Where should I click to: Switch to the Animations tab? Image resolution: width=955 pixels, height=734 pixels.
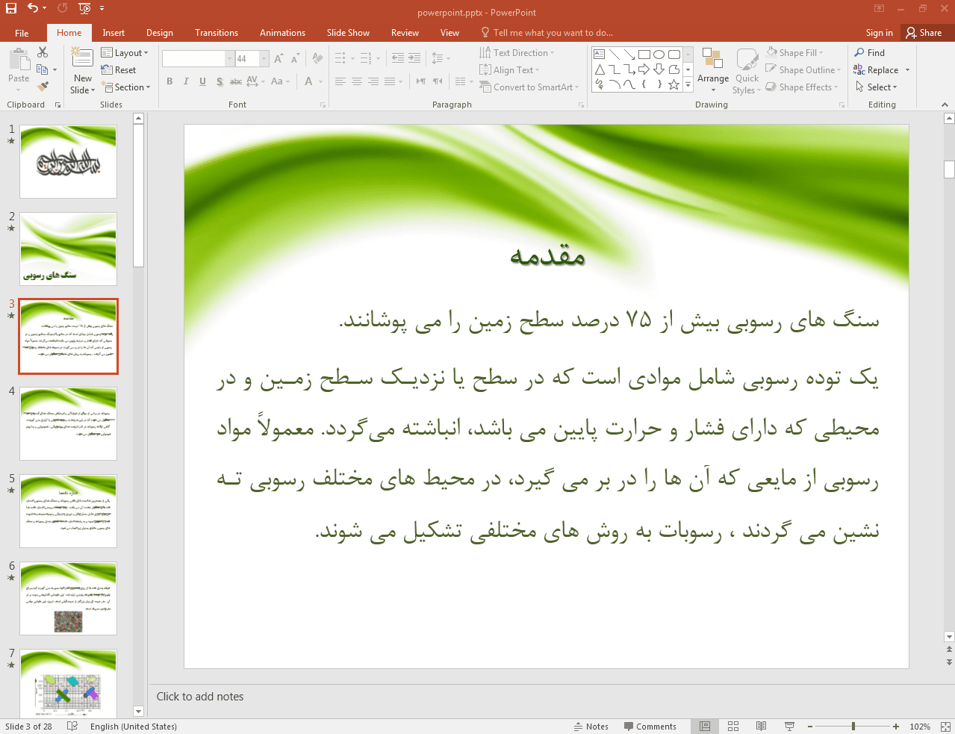coord(282,33)
